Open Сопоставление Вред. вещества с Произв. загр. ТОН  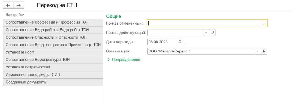tap(53, 45)
